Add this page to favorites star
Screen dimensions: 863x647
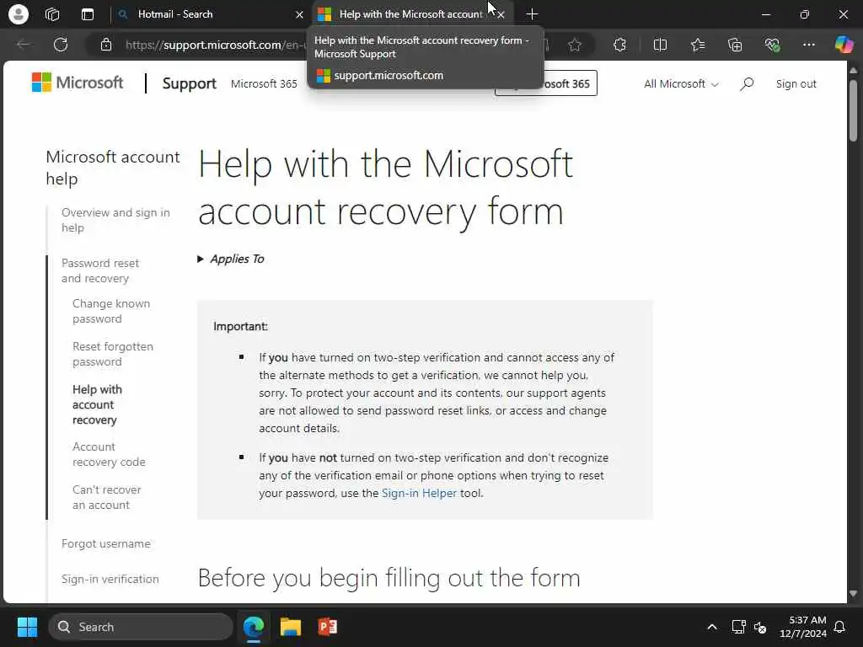(x=575, y=45)
